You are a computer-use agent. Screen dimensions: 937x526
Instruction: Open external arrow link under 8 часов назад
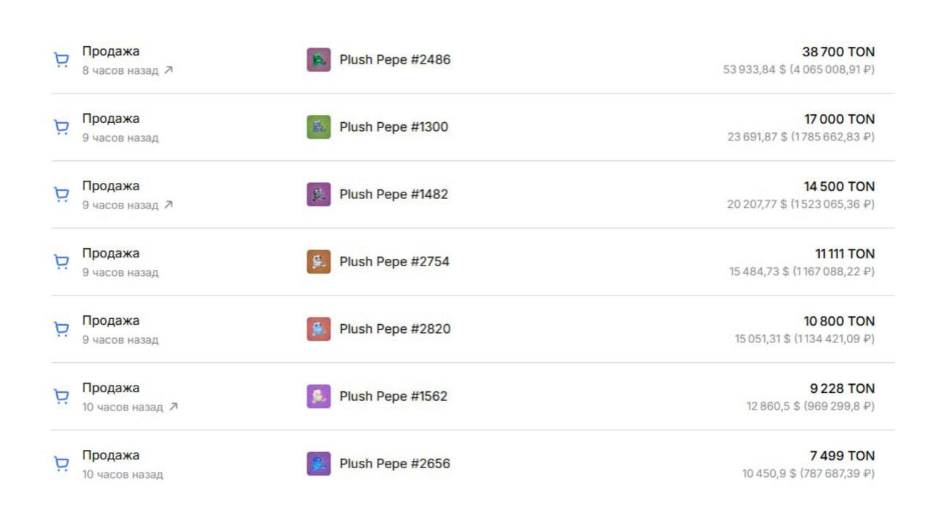168,70
